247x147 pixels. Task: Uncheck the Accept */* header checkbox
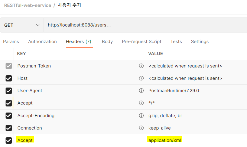[9, 103]
